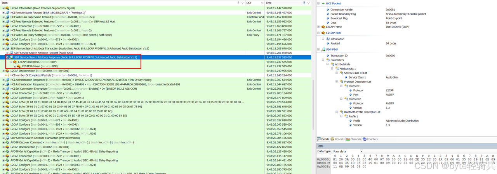Click icon of SDP Transaction (PnP Information) row
497x174 pixels.
[7, 138]
